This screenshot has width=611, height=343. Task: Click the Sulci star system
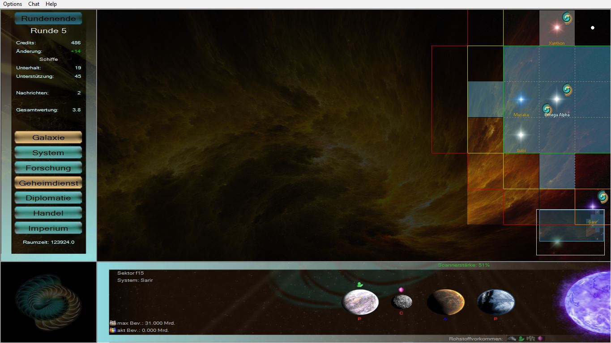521,134
